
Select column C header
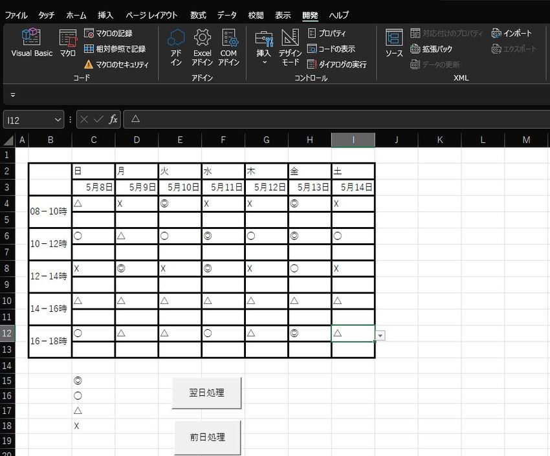click(94, 140)
